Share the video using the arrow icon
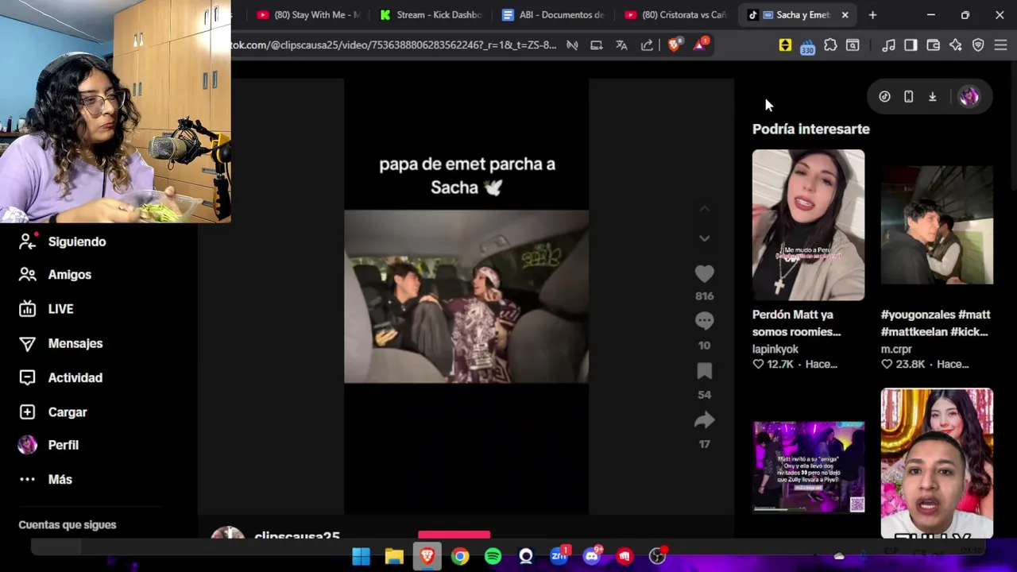 tap(704, 420)
